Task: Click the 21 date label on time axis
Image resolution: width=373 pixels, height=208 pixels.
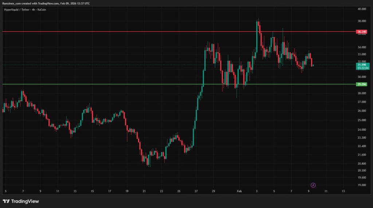Action: pyautogui.click(x=144, y=191)
